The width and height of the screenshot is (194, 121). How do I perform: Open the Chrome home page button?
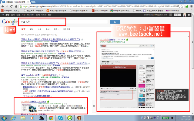[x=16, y=6]
